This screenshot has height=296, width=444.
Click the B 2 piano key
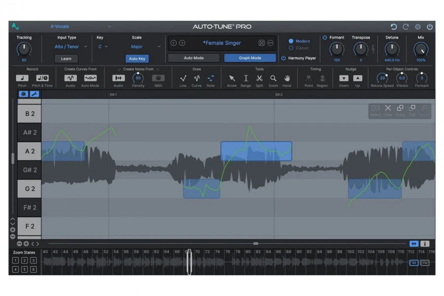pos(30,113)
